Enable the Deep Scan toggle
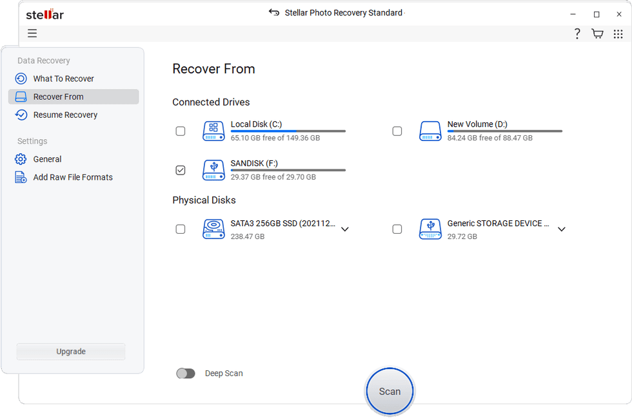This screenshot has width=632, height=418. 186,373
